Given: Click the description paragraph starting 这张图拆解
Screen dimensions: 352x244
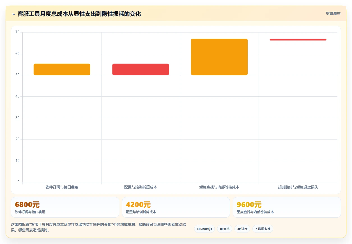Looking at the screenshot, I should (98, 227).
